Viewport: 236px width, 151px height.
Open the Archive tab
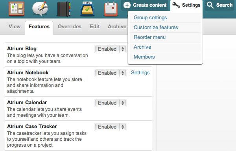click(x=117, y=27)
